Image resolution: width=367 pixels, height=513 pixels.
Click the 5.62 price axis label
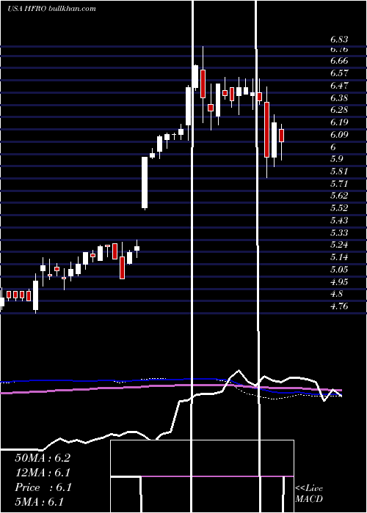pyautogui.click(x=339, y=196)
